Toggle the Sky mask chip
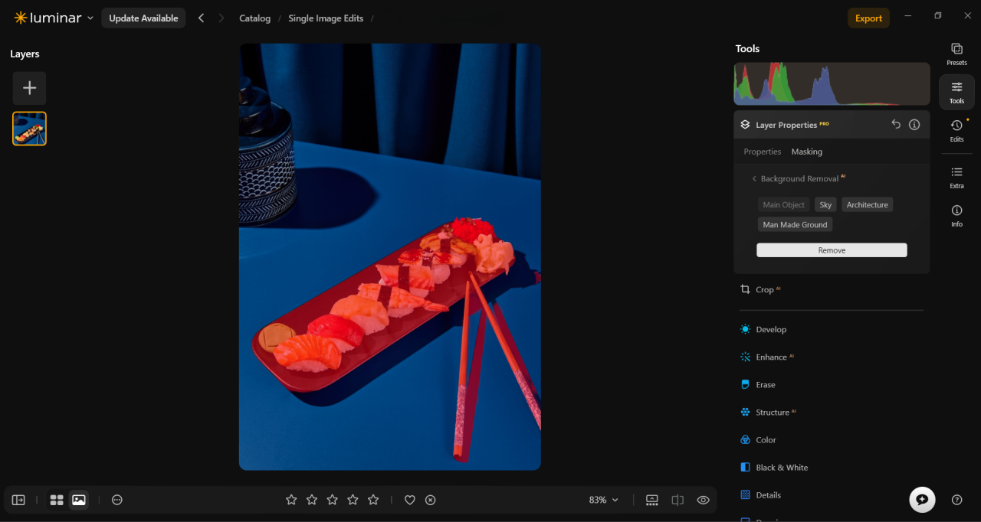Image resolution: width=981 pixels, height=522 pixels. (x=825, y=204)
